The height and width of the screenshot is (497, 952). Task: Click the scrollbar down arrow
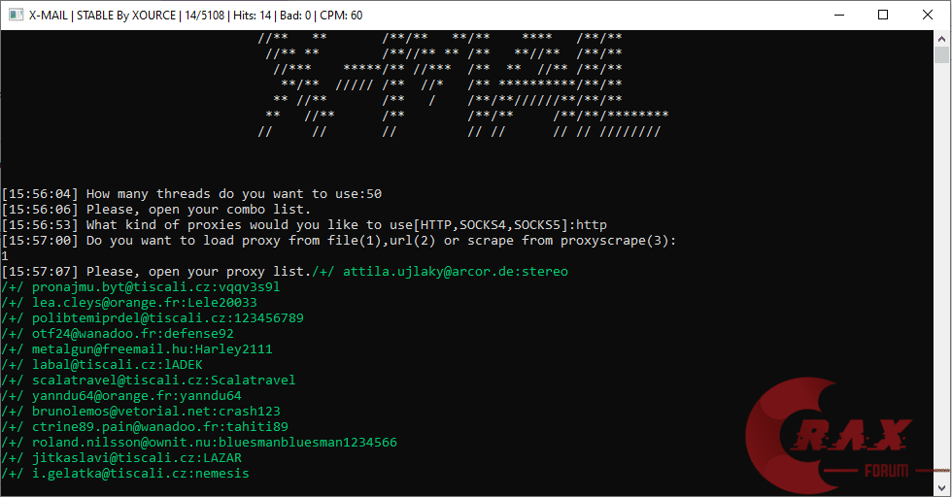point(943,488)
